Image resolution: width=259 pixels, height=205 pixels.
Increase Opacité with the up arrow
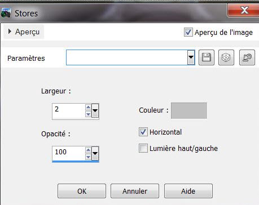tap(88, 150)
